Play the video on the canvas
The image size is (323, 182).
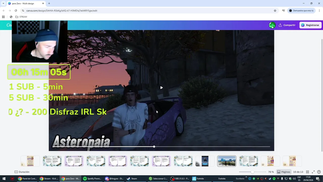coord(161,88)
